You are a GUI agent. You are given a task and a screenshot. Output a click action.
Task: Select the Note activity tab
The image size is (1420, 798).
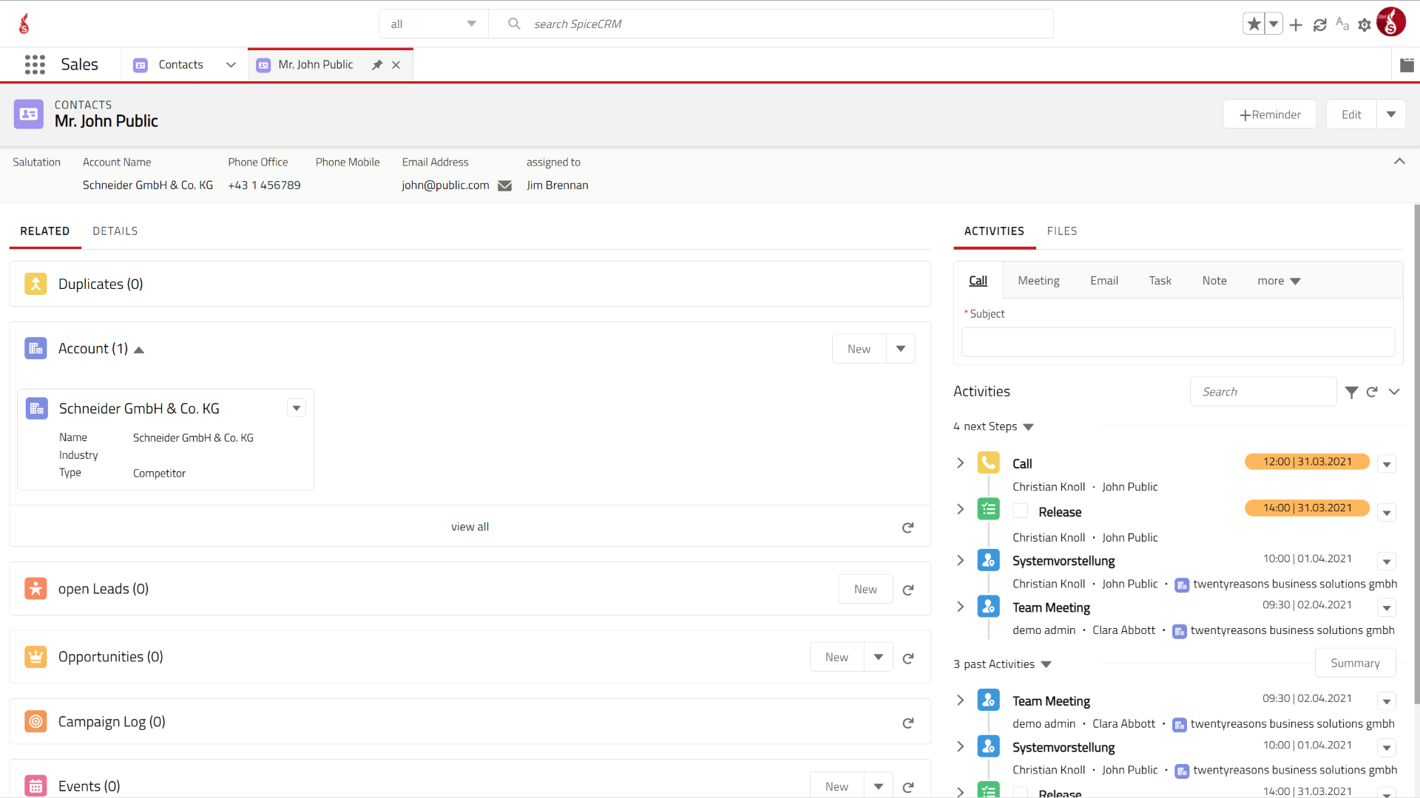click(1214, 281)
